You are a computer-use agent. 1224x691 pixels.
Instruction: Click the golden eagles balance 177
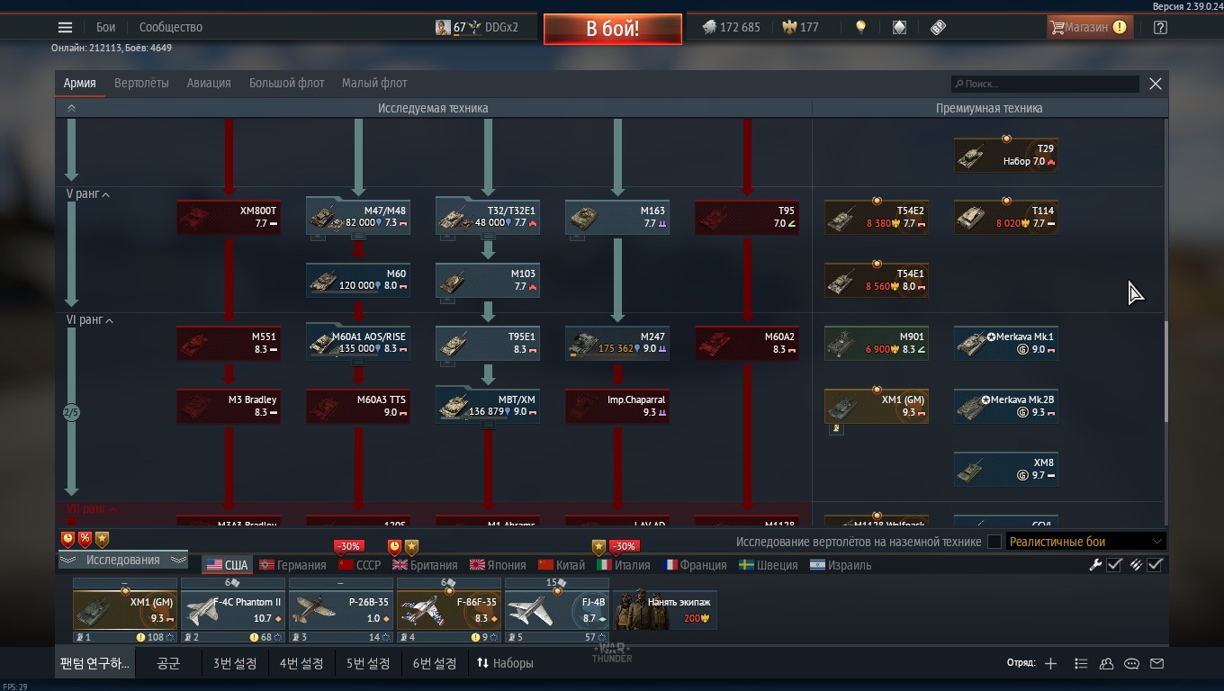(x=800, y=27)
